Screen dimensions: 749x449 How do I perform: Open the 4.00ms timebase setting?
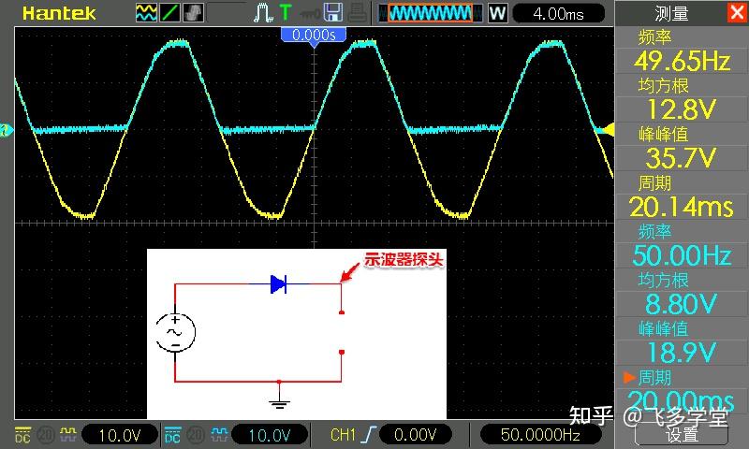point(558,13)
